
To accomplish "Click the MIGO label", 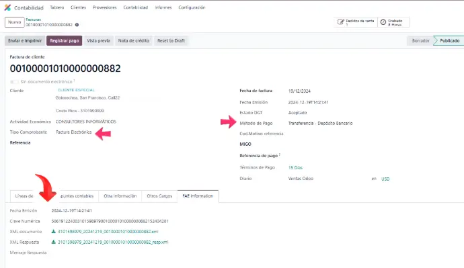I will 245,144.
